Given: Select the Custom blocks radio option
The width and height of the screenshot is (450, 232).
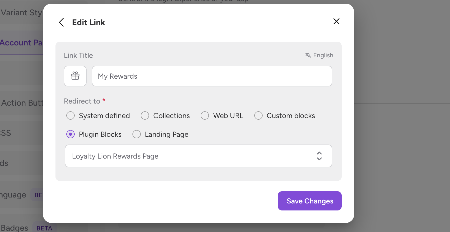Looking at the screenshot, I should click(x=258, y=115).
